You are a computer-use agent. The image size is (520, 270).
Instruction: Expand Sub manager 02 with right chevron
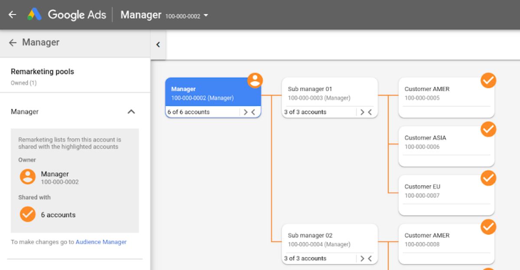(362, 258)
